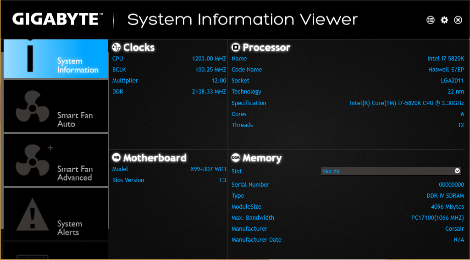Click memory type DDR IV SDRAM

point(445,196)
